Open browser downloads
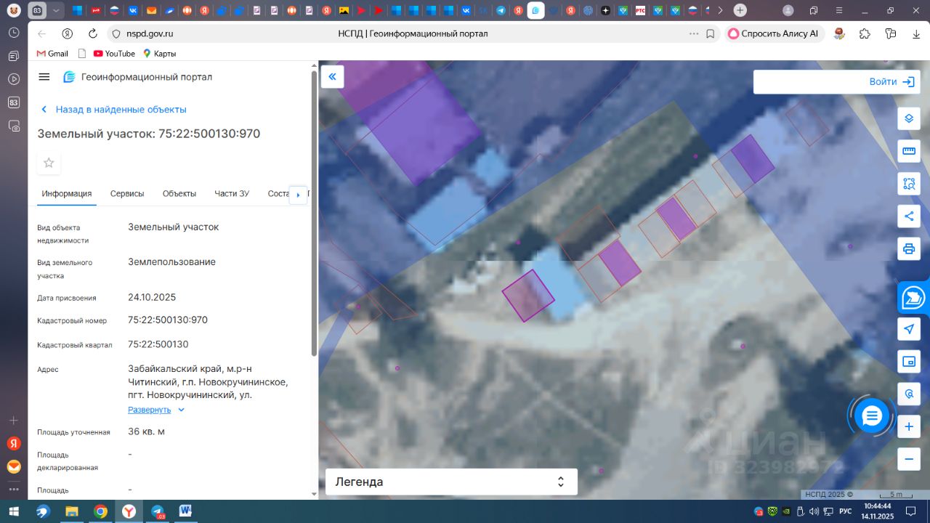 917,33
